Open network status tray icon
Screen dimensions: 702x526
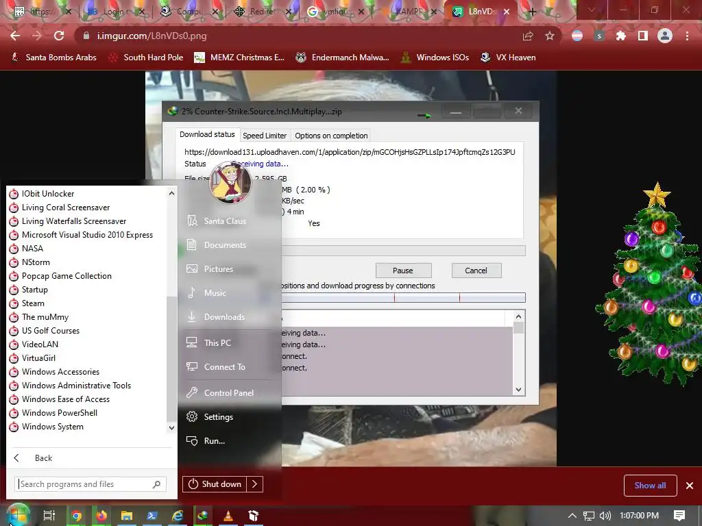coord(589,516)
